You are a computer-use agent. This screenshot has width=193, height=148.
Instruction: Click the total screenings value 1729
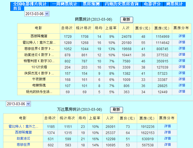[x=68, y=37]
